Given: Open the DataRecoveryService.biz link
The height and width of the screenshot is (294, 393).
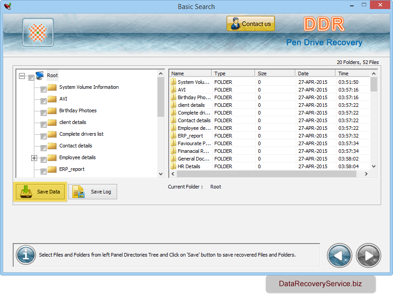Looking at the screenshot, I should tap(320, 284).
